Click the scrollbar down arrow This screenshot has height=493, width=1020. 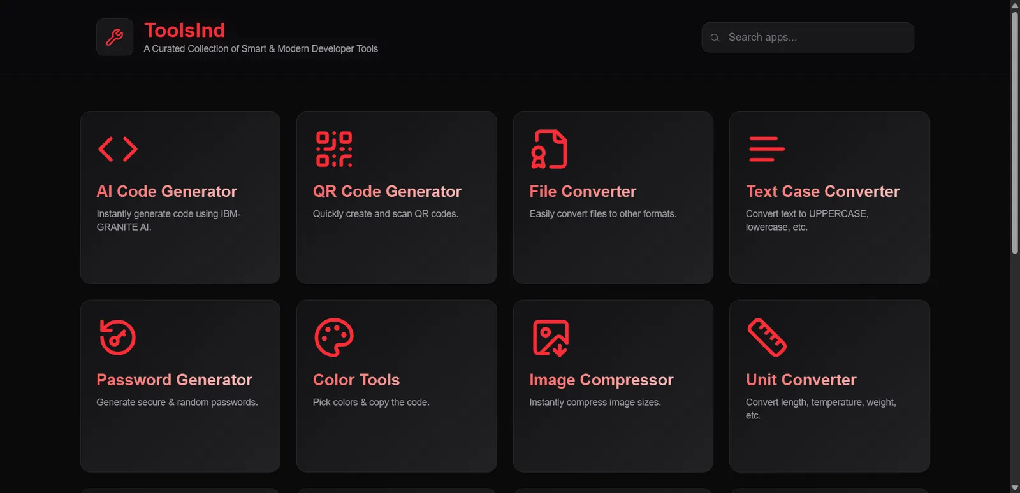click(x=1014, y=488)
